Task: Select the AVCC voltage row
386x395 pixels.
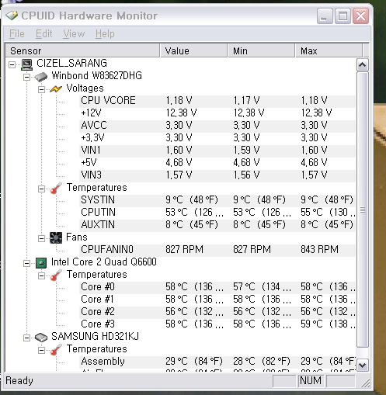Action: point(217,126)
